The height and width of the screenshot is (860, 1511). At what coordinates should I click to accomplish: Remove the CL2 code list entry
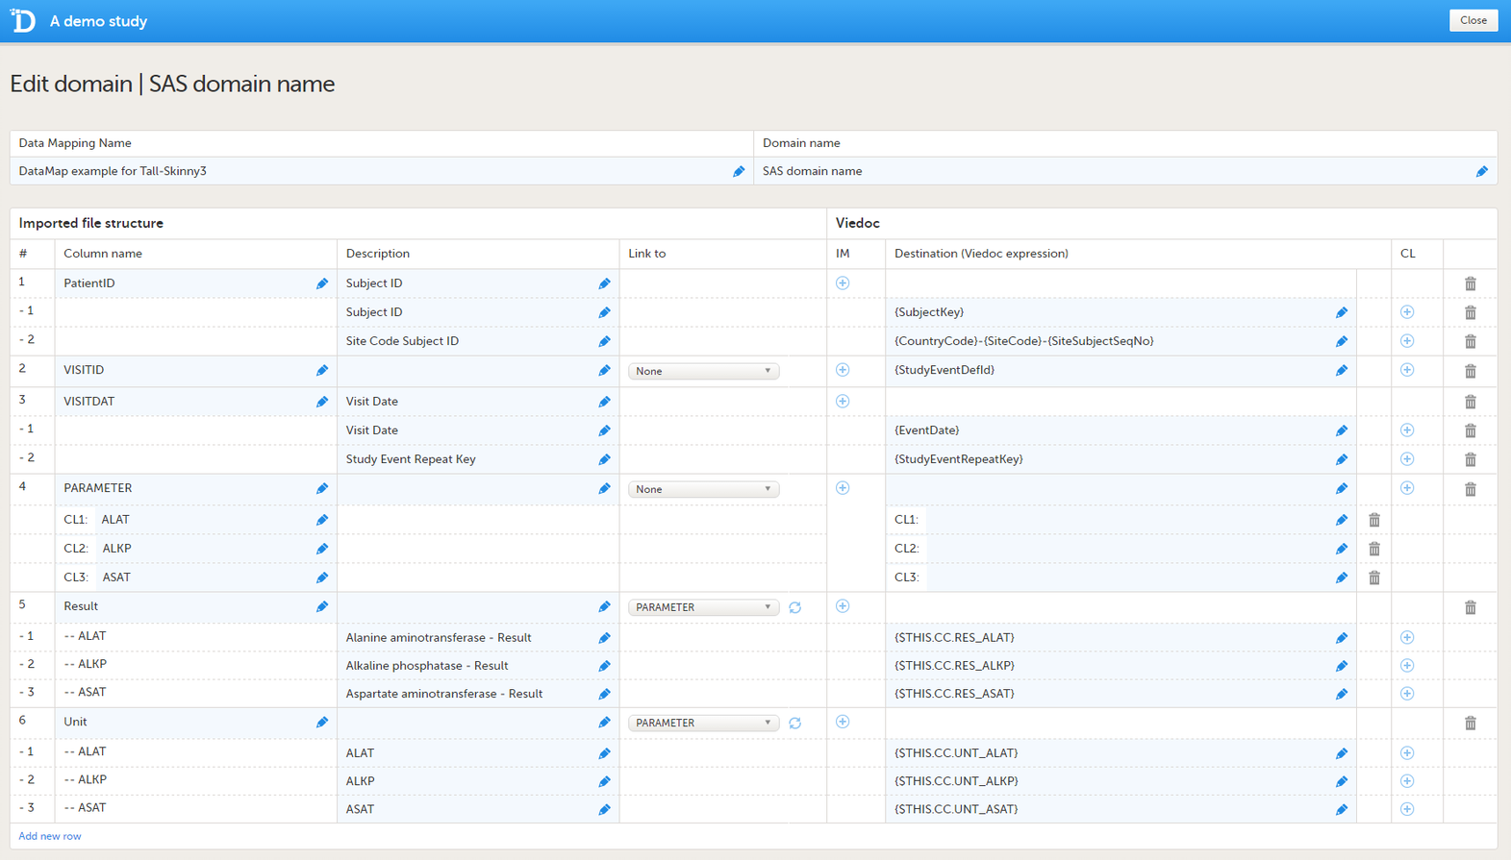(x=1373, y=549)
